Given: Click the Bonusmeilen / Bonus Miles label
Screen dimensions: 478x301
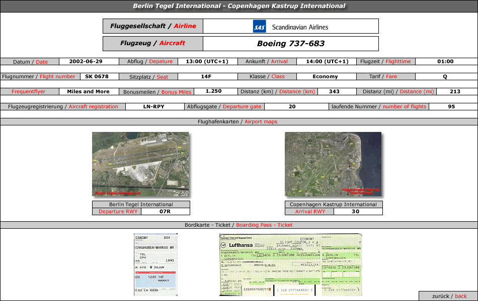Looking at the screenshot, I should pyautogui.click(x=157, y=92).
